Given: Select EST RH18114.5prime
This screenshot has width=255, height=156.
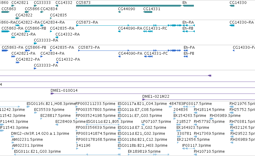Looking at the screenshot, I should pyautogui.click(x=195, y=113).
